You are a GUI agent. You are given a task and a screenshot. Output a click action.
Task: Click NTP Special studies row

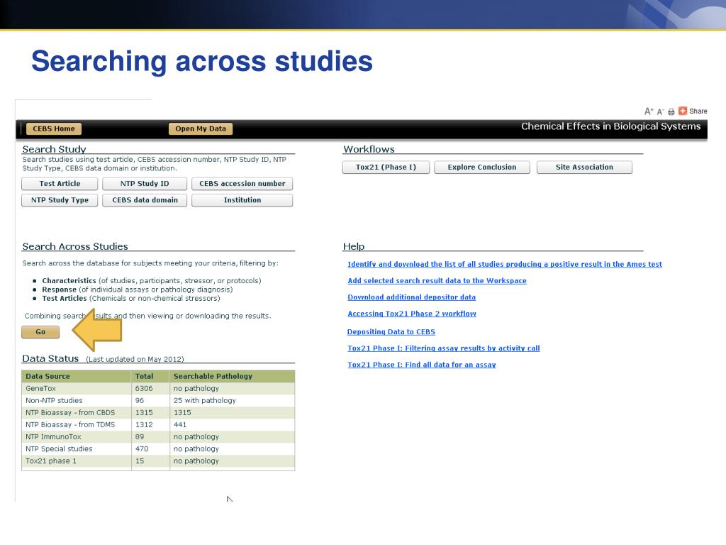coord(158,448)
